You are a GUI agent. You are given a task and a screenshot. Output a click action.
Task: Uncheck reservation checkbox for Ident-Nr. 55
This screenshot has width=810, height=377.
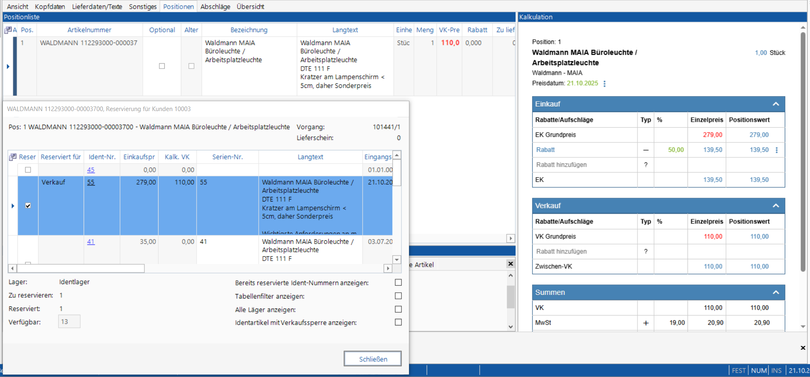(x=28, y=206)
